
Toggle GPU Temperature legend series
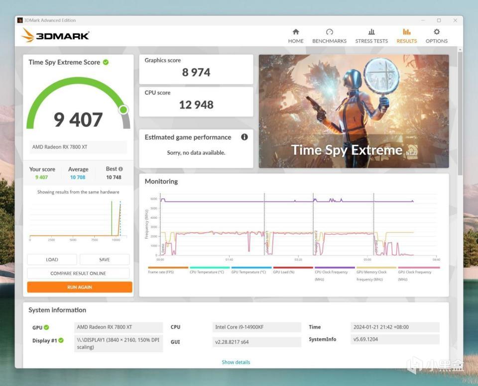[x=251, y=270]
